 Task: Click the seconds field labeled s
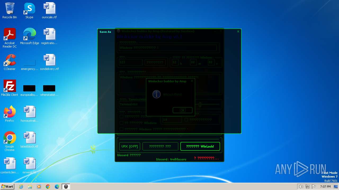[211, 62]
